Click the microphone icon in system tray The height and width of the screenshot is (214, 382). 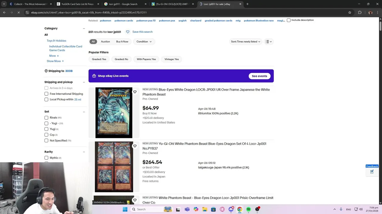341,209
